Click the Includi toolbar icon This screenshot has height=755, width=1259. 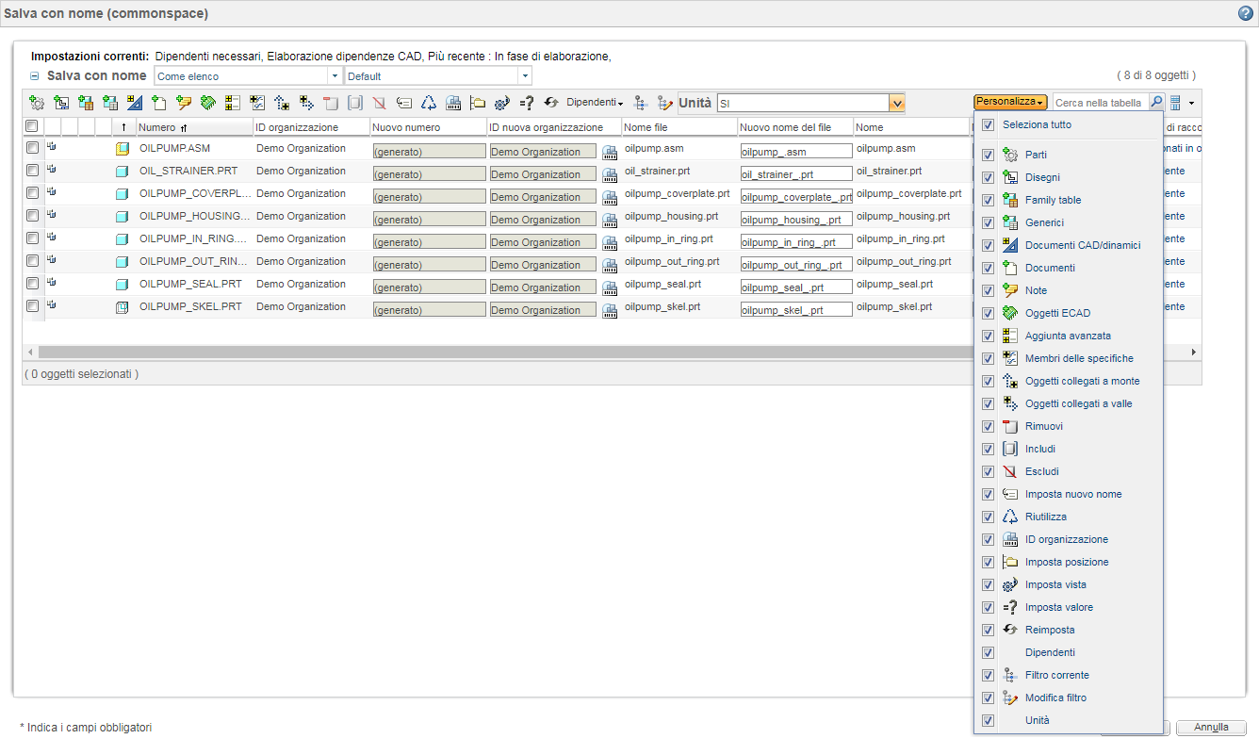coord(355,103)
